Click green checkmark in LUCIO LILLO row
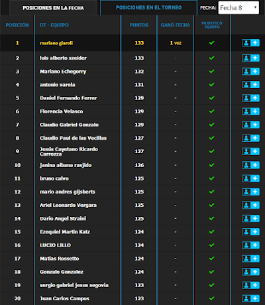 (x=211, y=245)
